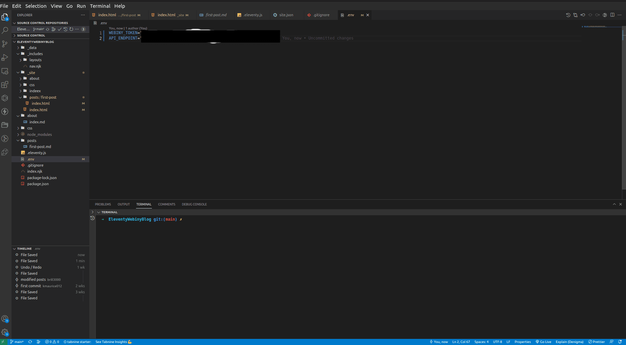Click the Go Live status bar button
Image resolution: width=626 pixels, height=345 pixels.
[x=543, y=342]
